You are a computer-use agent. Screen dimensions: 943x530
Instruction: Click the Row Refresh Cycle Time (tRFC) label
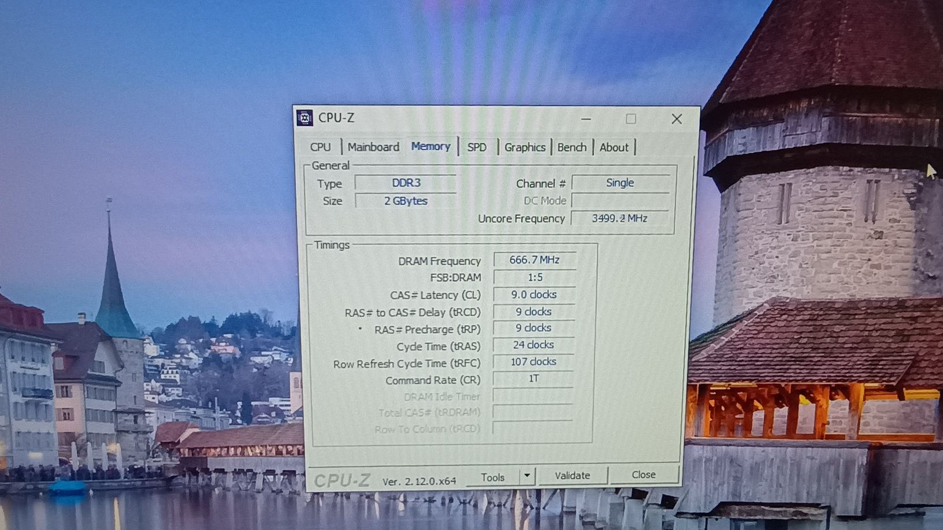click(x=407, y=364)
